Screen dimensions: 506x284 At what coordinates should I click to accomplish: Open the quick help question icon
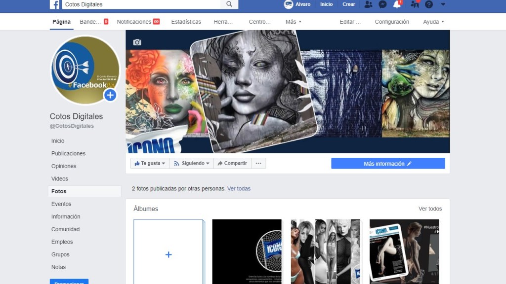(429, 4)
